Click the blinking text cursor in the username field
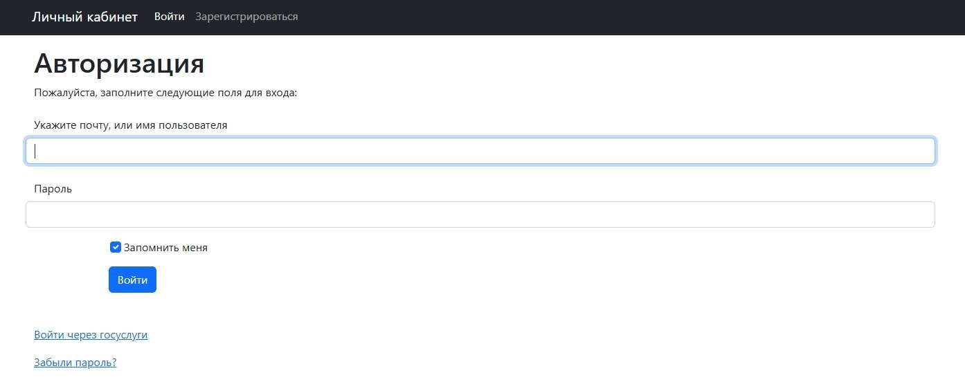965x391 pixels. coord(35,151)
